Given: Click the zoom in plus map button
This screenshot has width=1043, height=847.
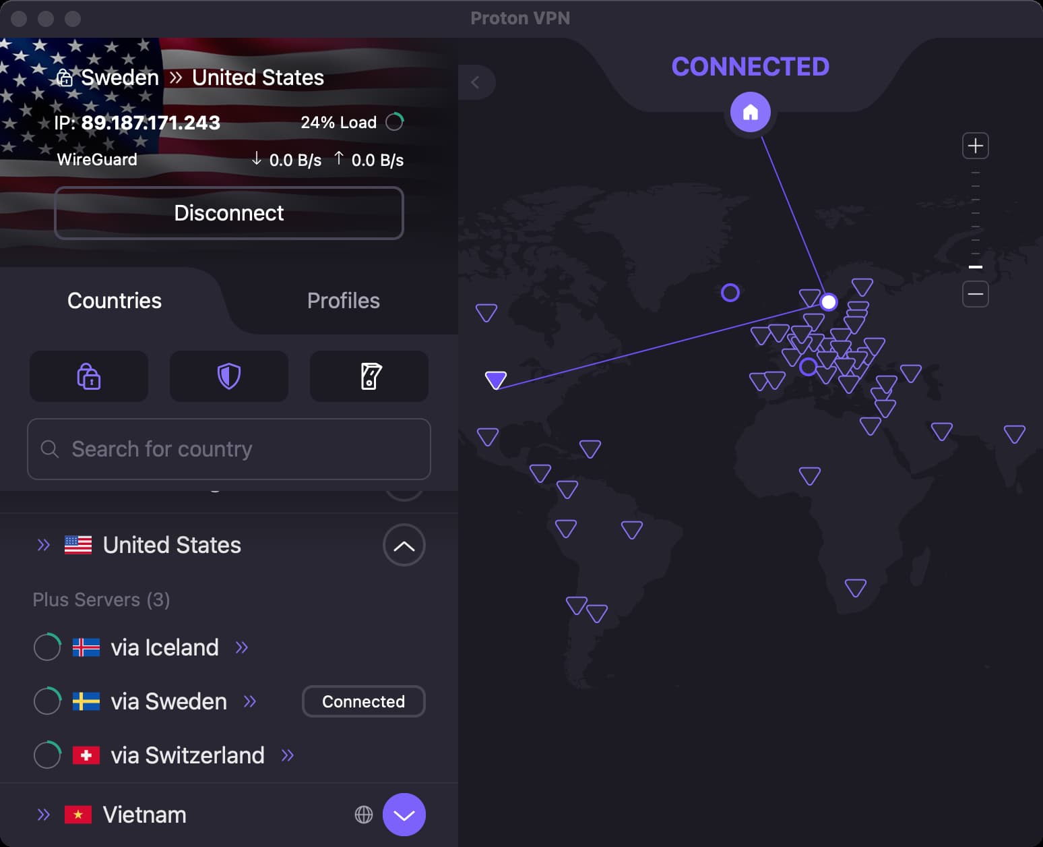Looking at the screenshot, I should point(975,146).
